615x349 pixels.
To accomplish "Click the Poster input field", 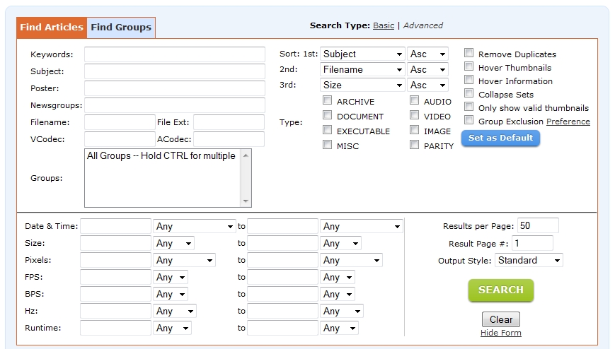I will click(175, 88).
